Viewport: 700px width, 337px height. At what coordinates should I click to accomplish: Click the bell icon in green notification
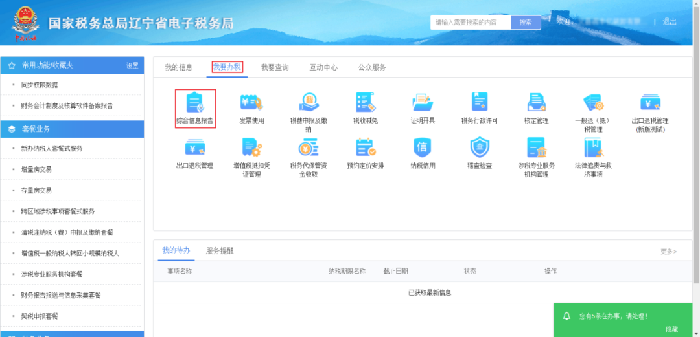[567, 316]
